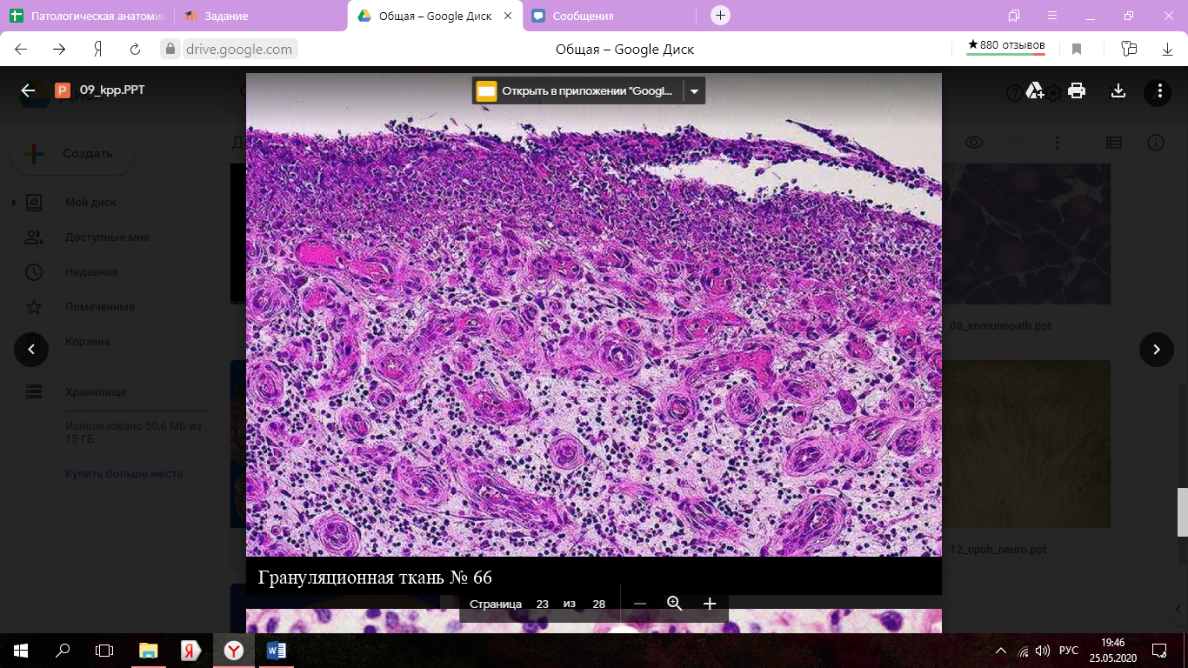Go forward in the browser
Viewport: 1188px width, 668px height.
coord(59,50)
